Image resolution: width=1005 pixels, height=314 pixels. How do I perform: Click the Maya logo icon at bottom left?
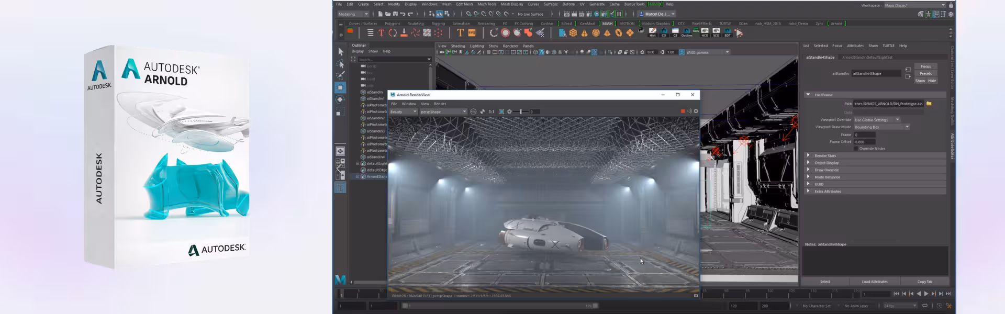pyautogui.click(x=340, y=280)
